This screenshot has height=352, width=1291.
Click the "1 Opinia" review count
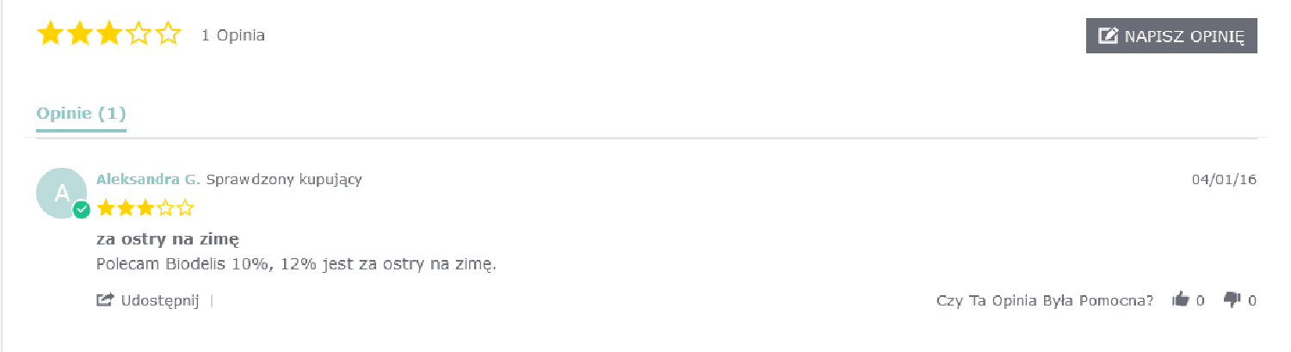tap(232, 35)
